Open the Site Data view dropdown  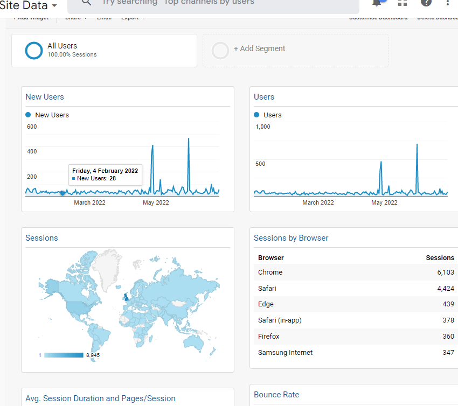(28, 5)
